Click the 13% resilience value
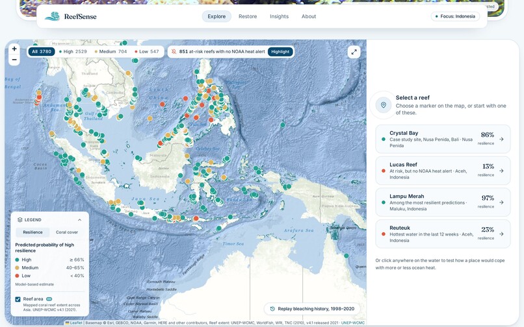 pyautogui.click(x=488, y=166)
